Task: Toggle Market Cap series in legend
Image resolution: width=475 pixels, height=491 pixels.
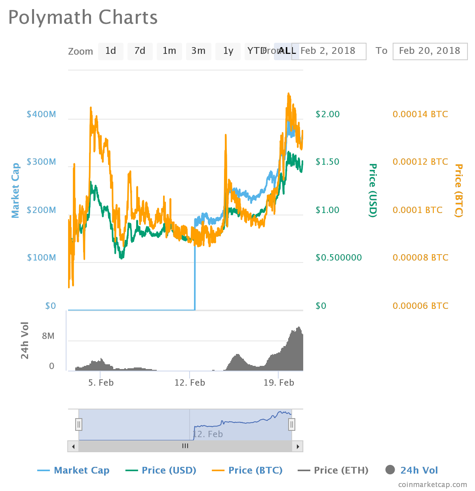Action: click(74, 470)
